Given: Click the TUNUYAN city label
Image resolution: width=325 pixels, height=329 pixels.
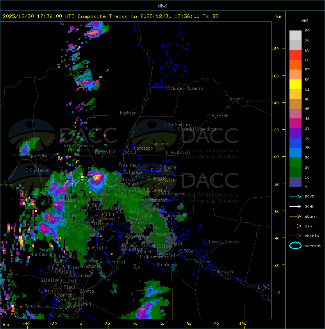Looking at the screenshot, I should point(83,304).
